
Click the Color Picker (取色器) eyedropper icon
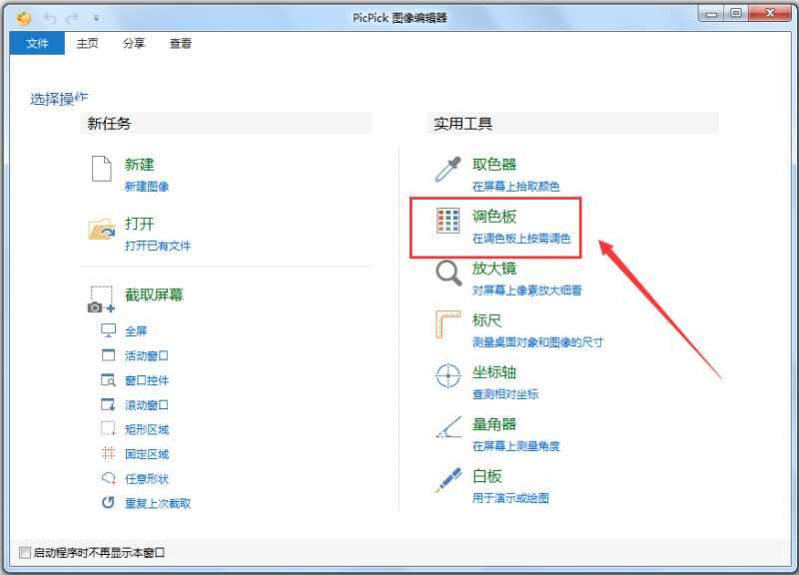coord(447,170)
